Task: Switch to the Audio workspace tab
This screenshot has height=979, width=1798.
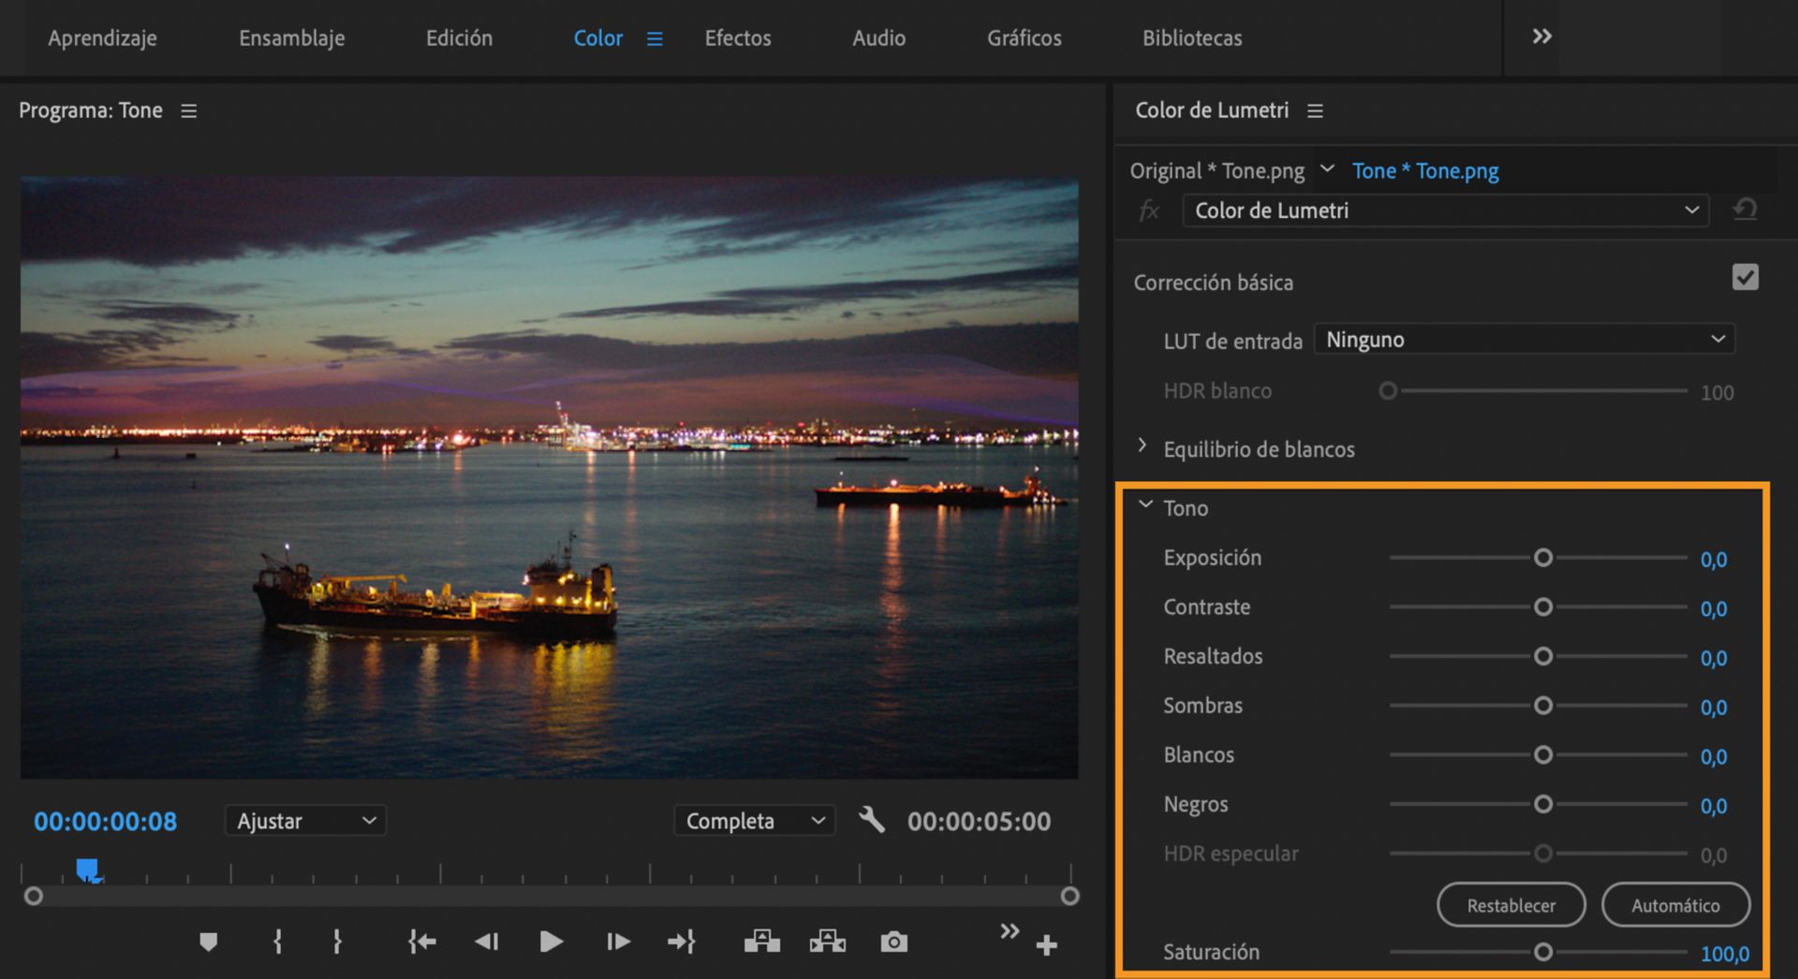Action: [x=877, y=38]
